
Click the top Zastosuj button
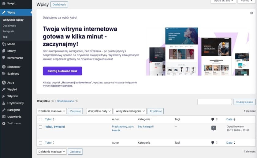coord(75,111)
